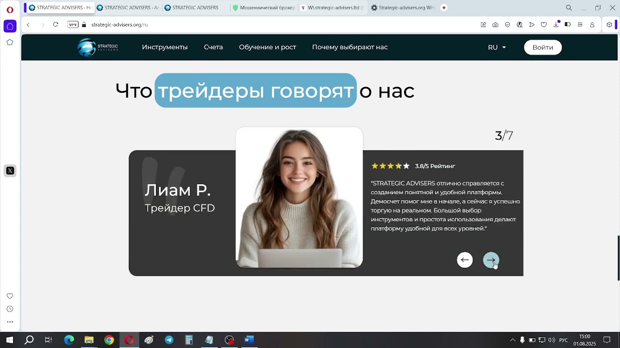Take a snapshot with the camera icon
Screen dimensions: 620x348
coord(495,25)
